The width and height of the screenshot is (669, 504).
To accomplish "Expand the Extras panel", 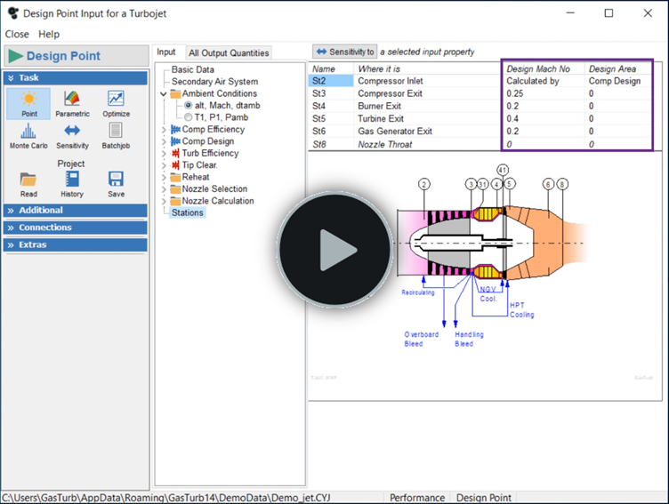I will tap(76, 244).
